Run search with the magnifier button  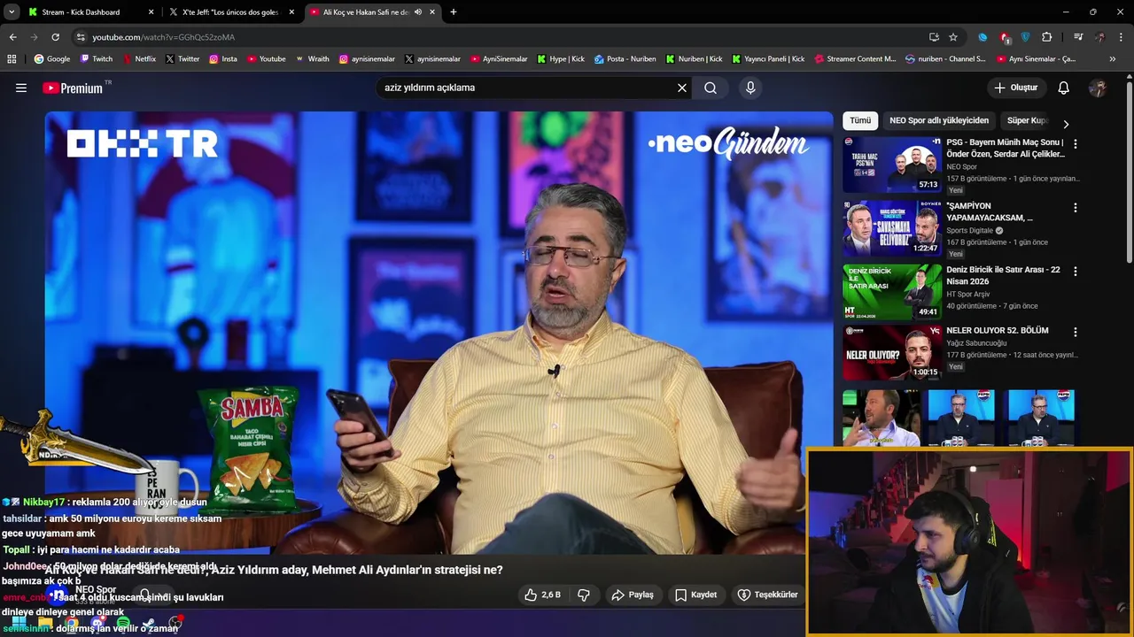[711, 88]
